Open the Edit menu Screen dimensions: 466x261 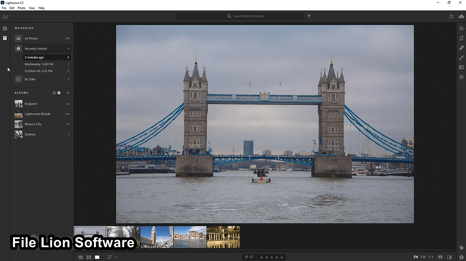pos(12,8)
